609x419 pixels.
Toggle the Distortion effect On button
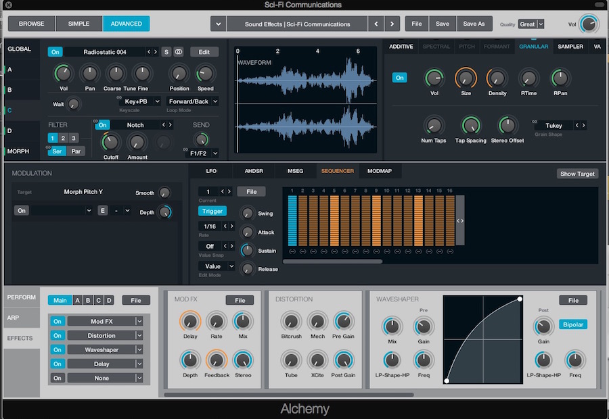[57, 336]
